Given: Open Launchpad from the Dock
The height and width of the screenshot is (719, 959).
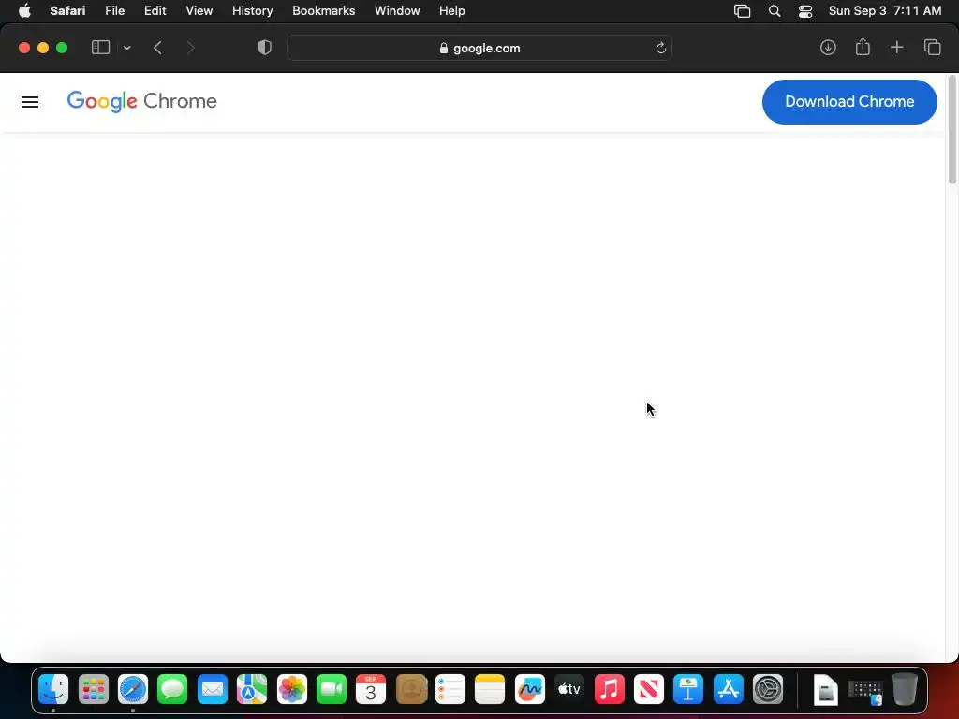Looking at the screenshot, I should point(93,690).
